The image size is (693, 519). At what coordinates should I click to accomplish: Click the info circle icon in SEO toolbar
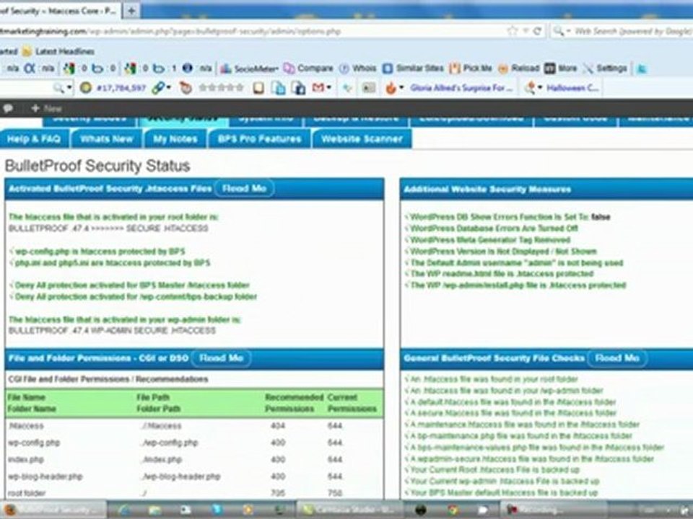click(188, 68)
